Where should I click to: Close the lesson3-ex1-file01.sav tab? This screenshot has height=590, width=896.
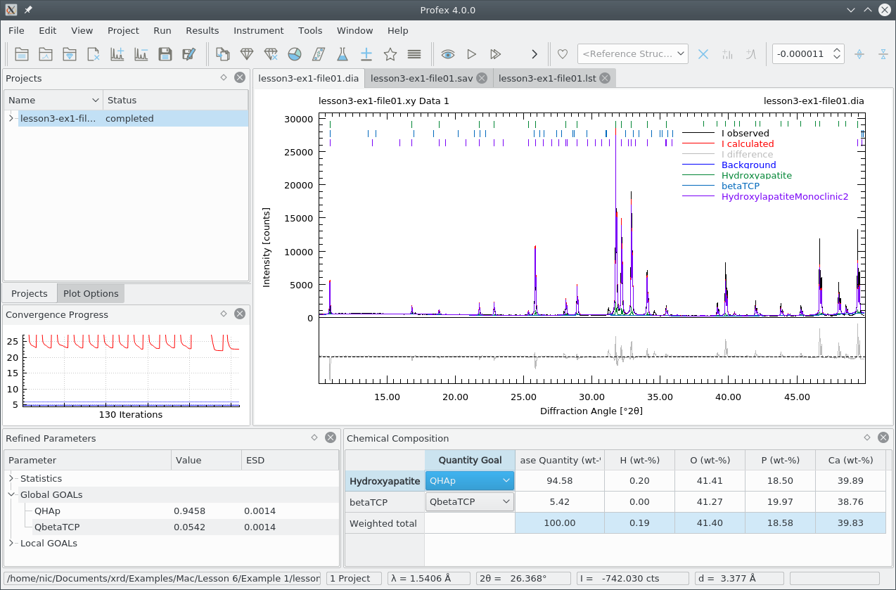click(x=482, y=78)
